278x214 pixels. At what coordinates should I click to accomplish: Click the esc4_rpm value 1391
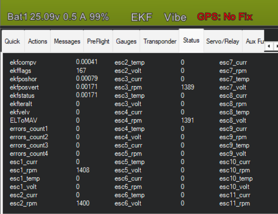pyautogui.click(x=188, y=120)
